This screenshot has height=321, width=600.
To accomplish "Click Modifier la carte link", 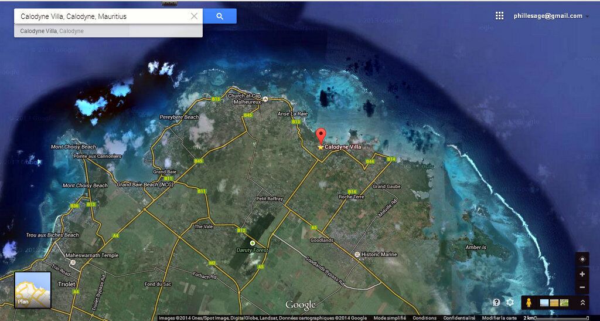I will point(499,318).
